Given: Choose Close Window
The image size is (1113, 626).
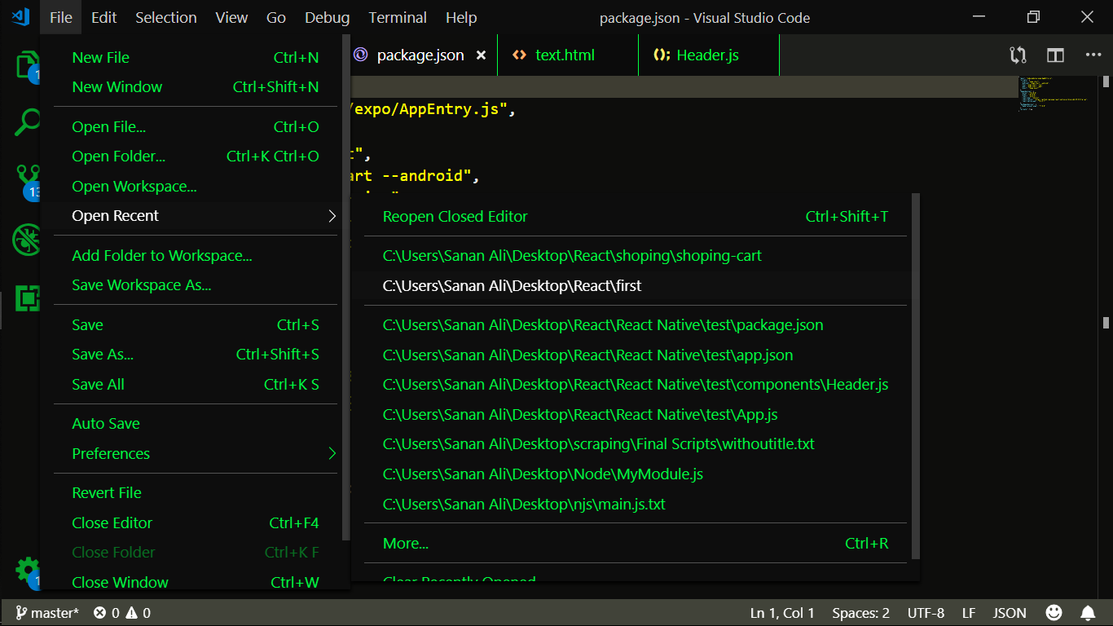Looking at the screenshot, I should (x=196, y=582).
